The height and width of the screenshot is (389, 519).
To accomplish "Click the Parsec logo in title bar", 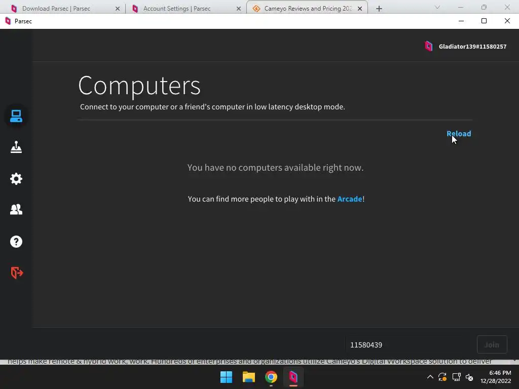I will (x=8, y=21).
